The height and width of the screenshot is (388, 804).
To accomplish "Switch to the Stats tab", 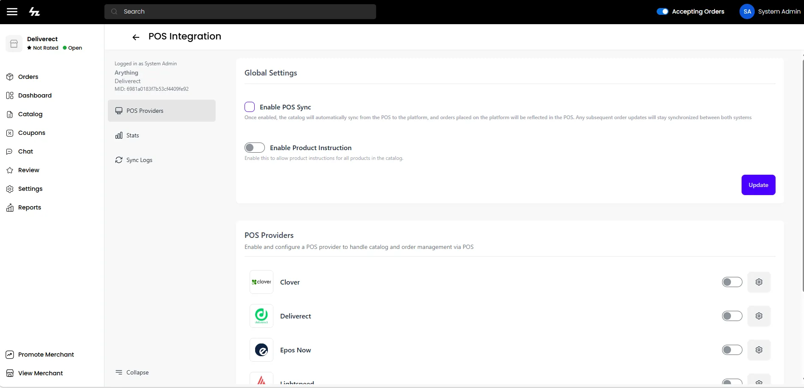I will click(162, 135).
